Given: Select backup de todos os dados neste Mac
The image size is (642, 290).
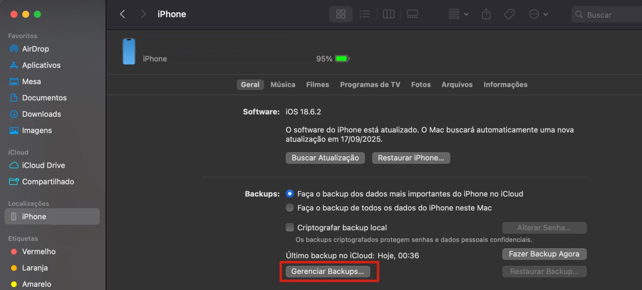Looking at the screenshot, I should coord(290,207).
